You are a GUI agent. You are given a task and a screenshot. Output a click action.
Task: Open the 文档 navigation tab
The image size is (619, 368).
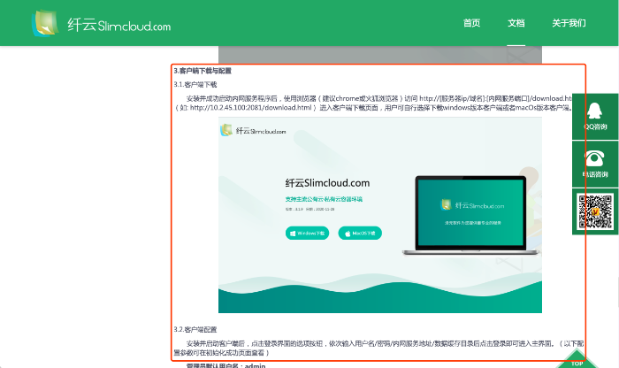coord(516,23)
